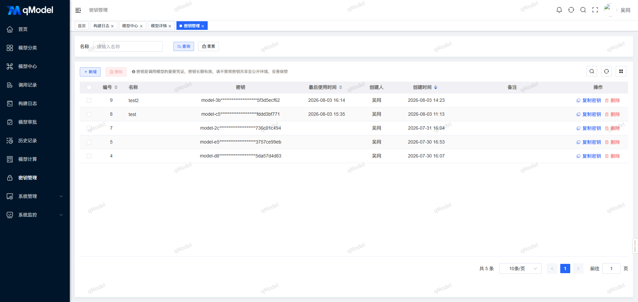Toggle the select-all checkbox in table header

(x=89, y=88)
